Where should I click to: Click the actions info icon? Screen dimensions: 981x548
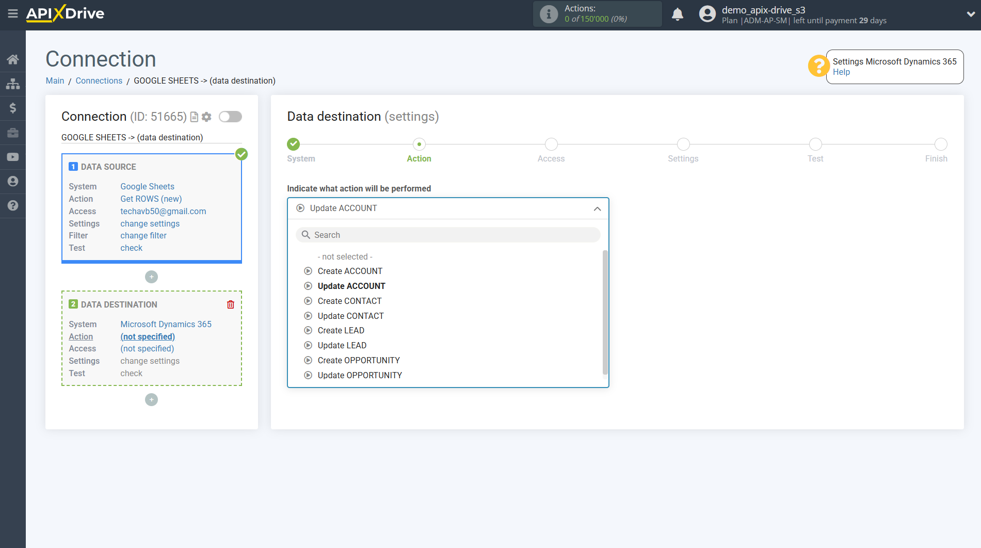549,14
